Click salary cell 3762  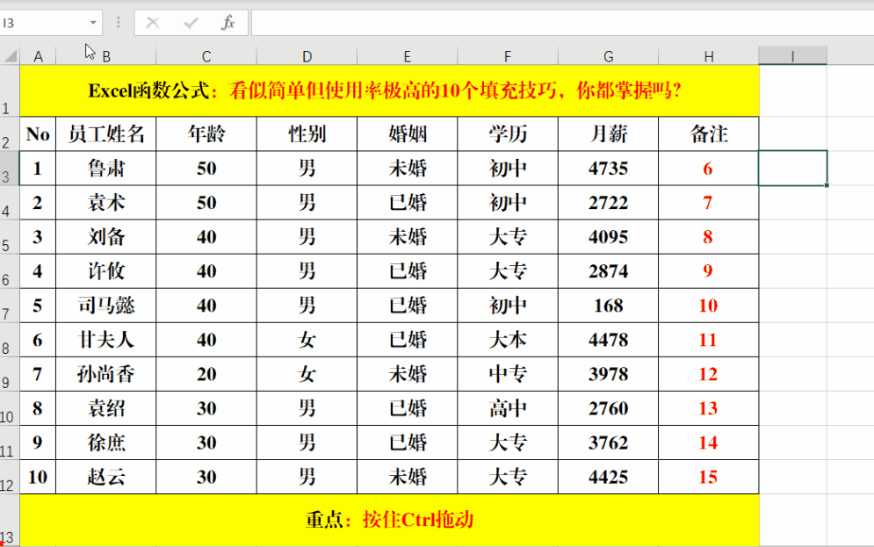tap(608, 443)
